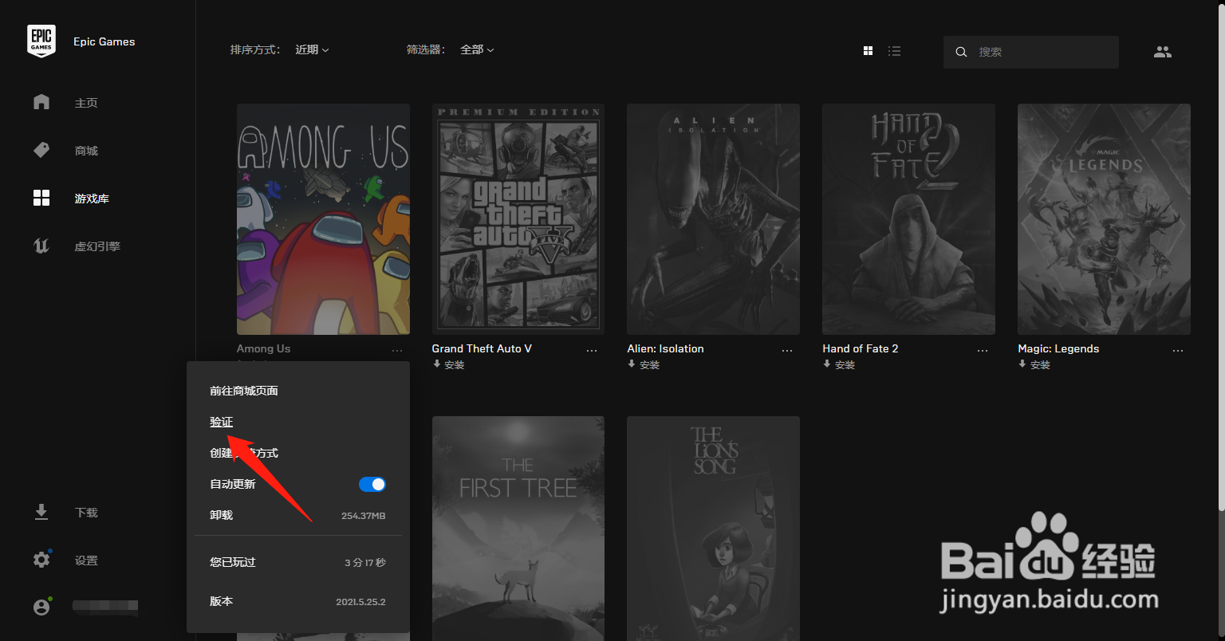Click the Grand Theft Auto V title
Viewport: 1225px width, 641px height.
click(482, 348)
